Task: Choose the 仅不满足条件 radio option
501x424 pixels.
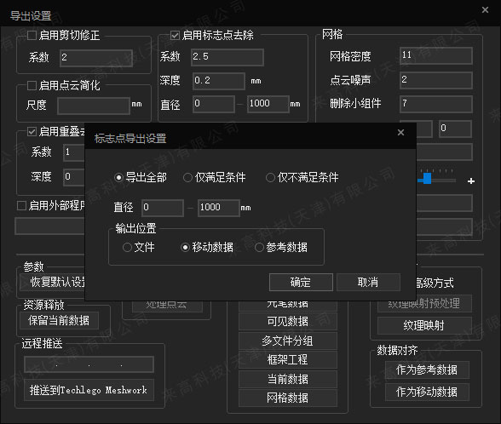Action: tap(270, 177)
